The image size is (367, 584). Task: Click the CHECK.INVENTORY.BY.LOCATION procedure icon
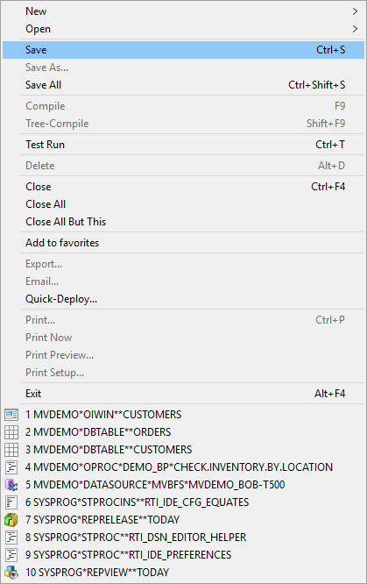11,467
